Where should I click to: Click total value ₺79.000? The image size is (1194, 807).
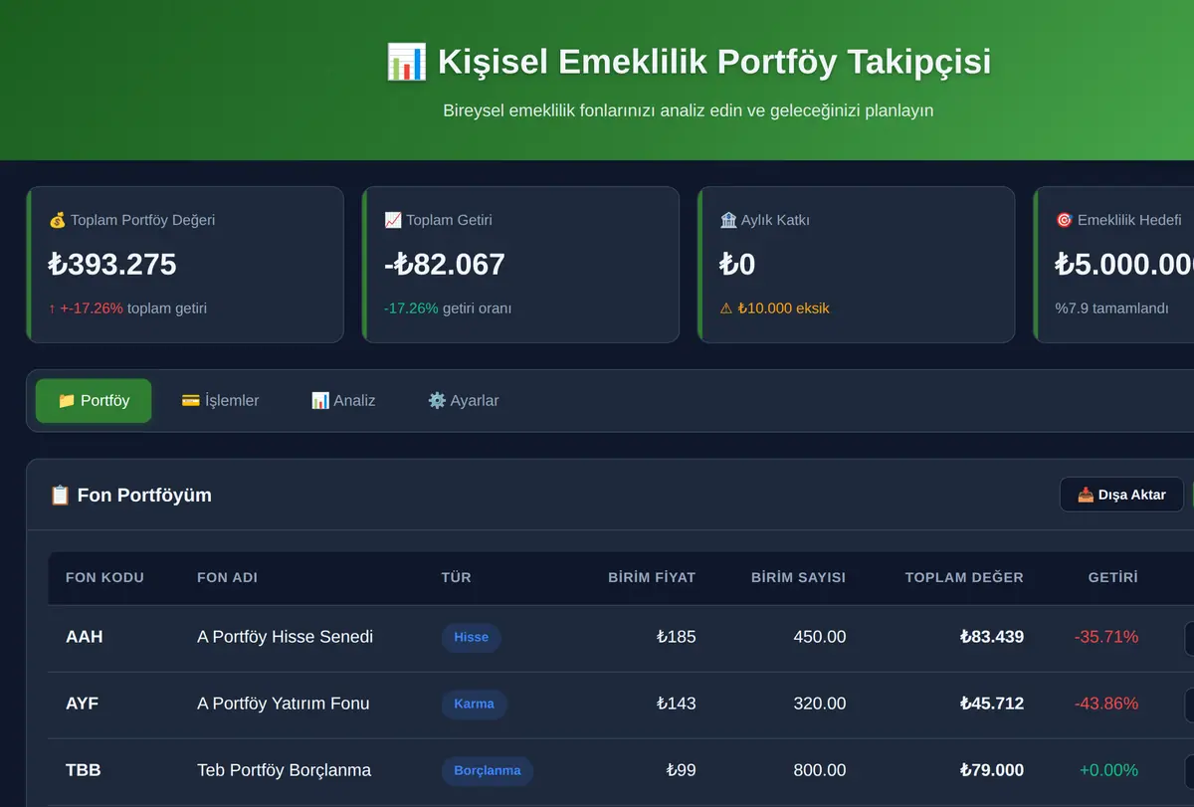tap(992, 770)
